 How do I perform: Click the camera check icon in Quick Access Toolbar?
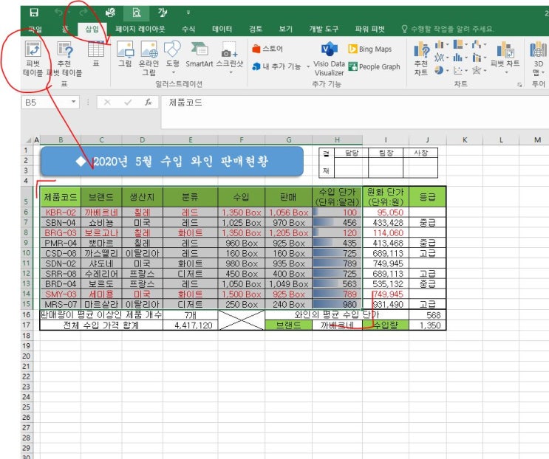(110, 13)
